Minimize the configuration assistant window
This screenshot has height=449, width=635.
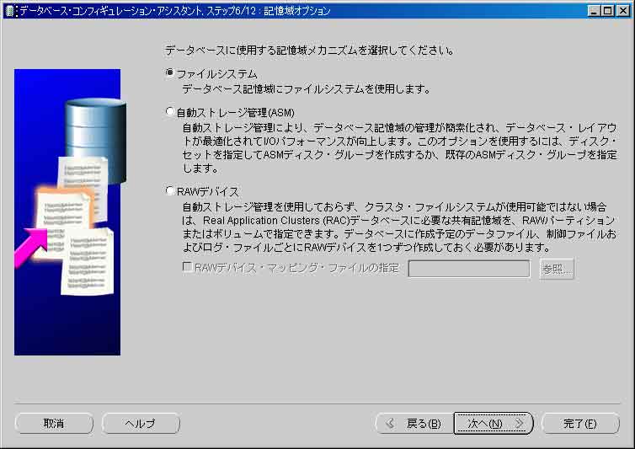tap(594, 11)
